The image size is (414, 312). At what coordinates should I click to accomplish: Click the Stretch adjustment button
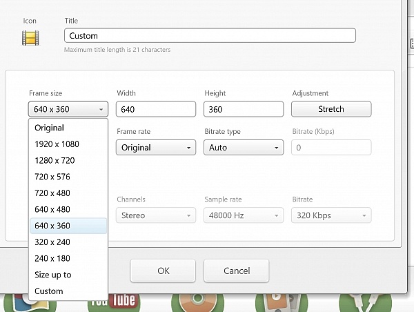(x=331, y=109)
